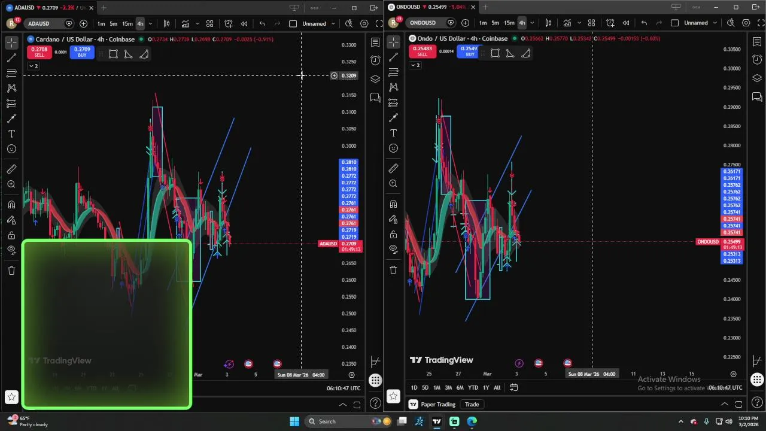Select 15m interval in ADAUSD toolbar
The image size is (766, 431).
pyautogui.click(x=127, y=23)
